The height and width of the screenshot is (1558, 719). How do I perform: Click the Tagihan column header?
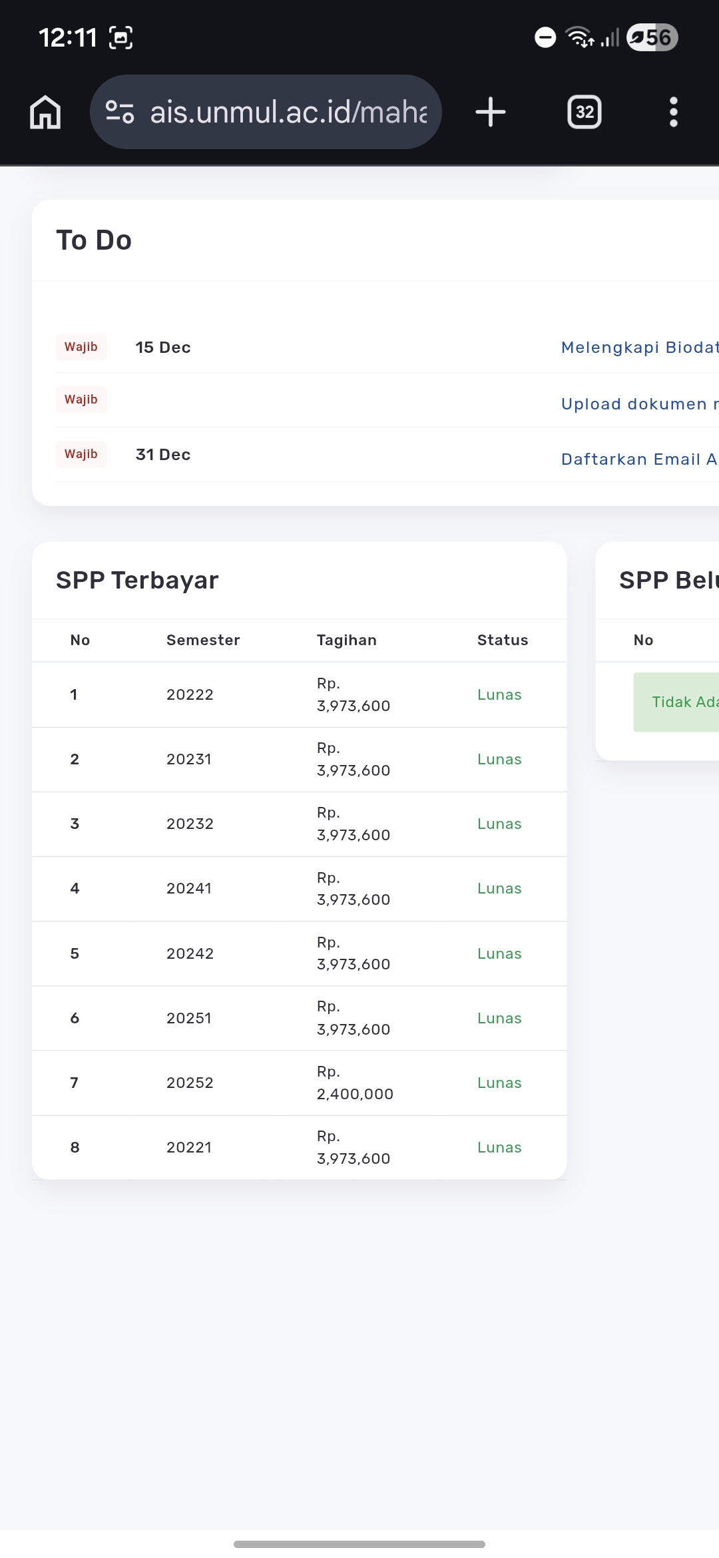tap(346, 640)
